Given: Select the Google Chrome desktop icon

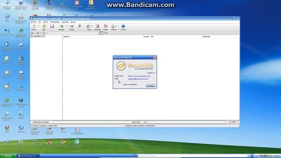Looking at the screenshot, I should pyautogui.click(x=63, y=143).
